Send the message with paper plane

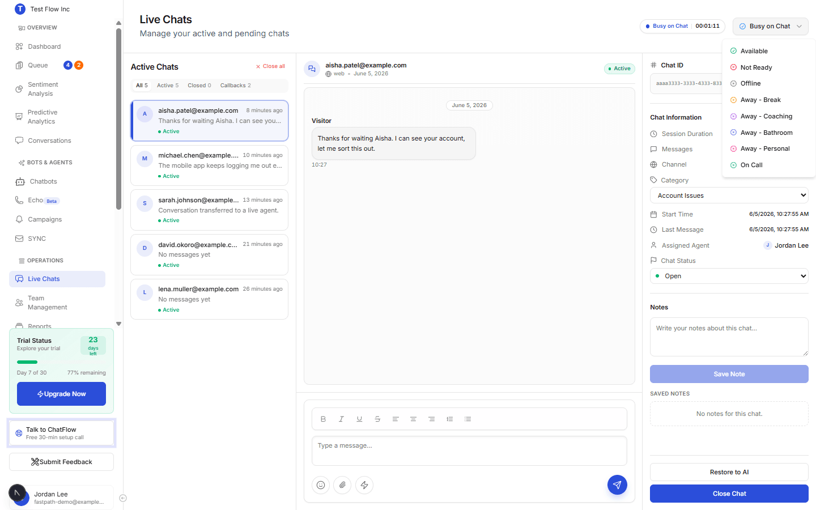click(617, 484)
